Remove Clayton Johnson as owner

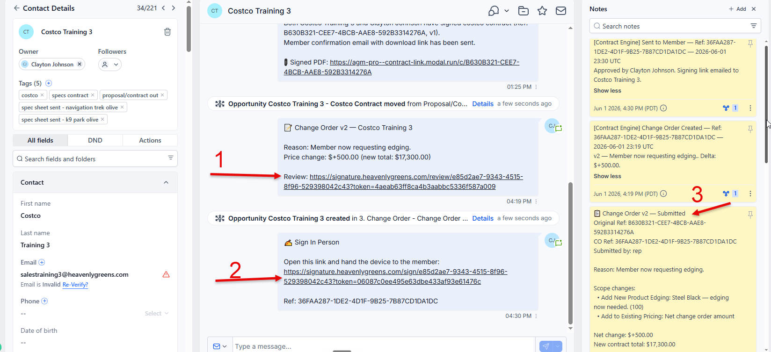[80, 65]
